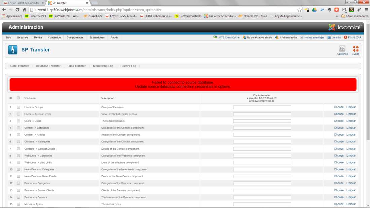The height and width of the screenshot is (208, 370).
Task: Switch to the History Log tab
Action: click(128, 66)
